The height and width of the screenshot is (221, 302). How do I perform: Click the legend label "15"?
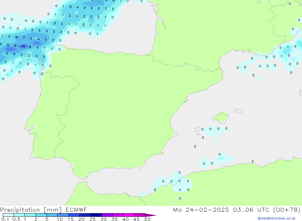71,219
